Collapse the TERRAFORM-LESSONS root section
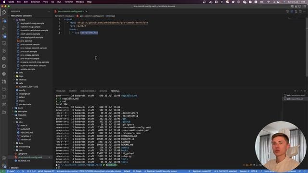This screenshot has height=173, width=308. pos(21,16)
